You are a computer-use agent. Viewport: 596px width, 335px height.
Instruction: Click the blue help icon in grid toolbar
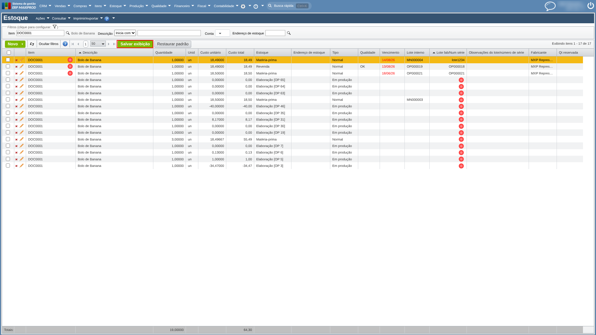pyautogui.click(x=65, y=44)
